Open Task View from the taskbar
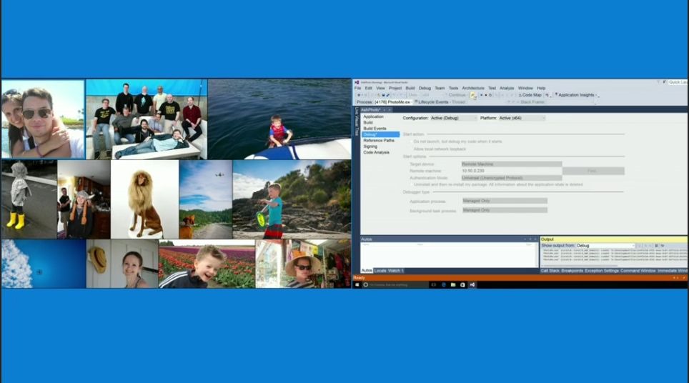Viewport: 689px width, 383px height. click(x=434, y=284)
